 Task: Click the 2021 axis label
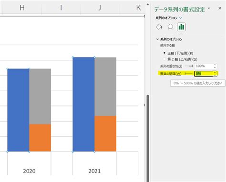pyautogui.click(x=94, y=171)
